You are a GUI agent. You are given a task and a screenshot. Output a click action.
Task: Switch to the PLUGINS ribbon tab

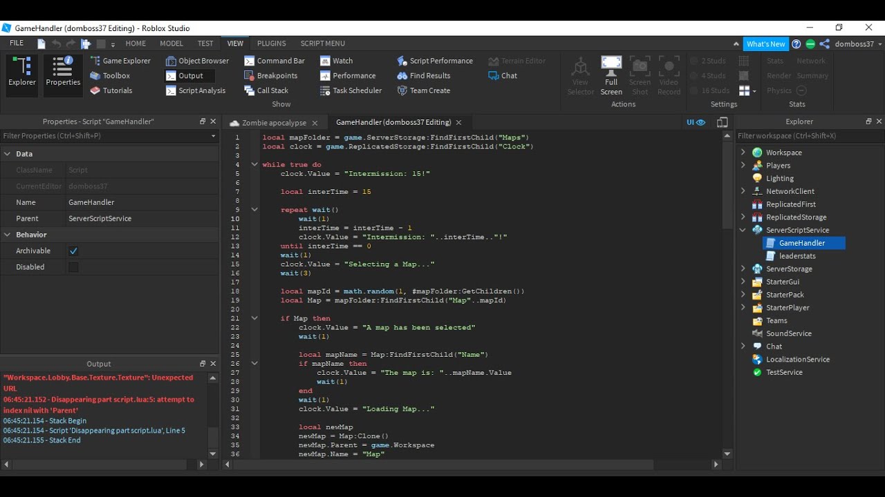pyautogui.click(x=272, y=43)
